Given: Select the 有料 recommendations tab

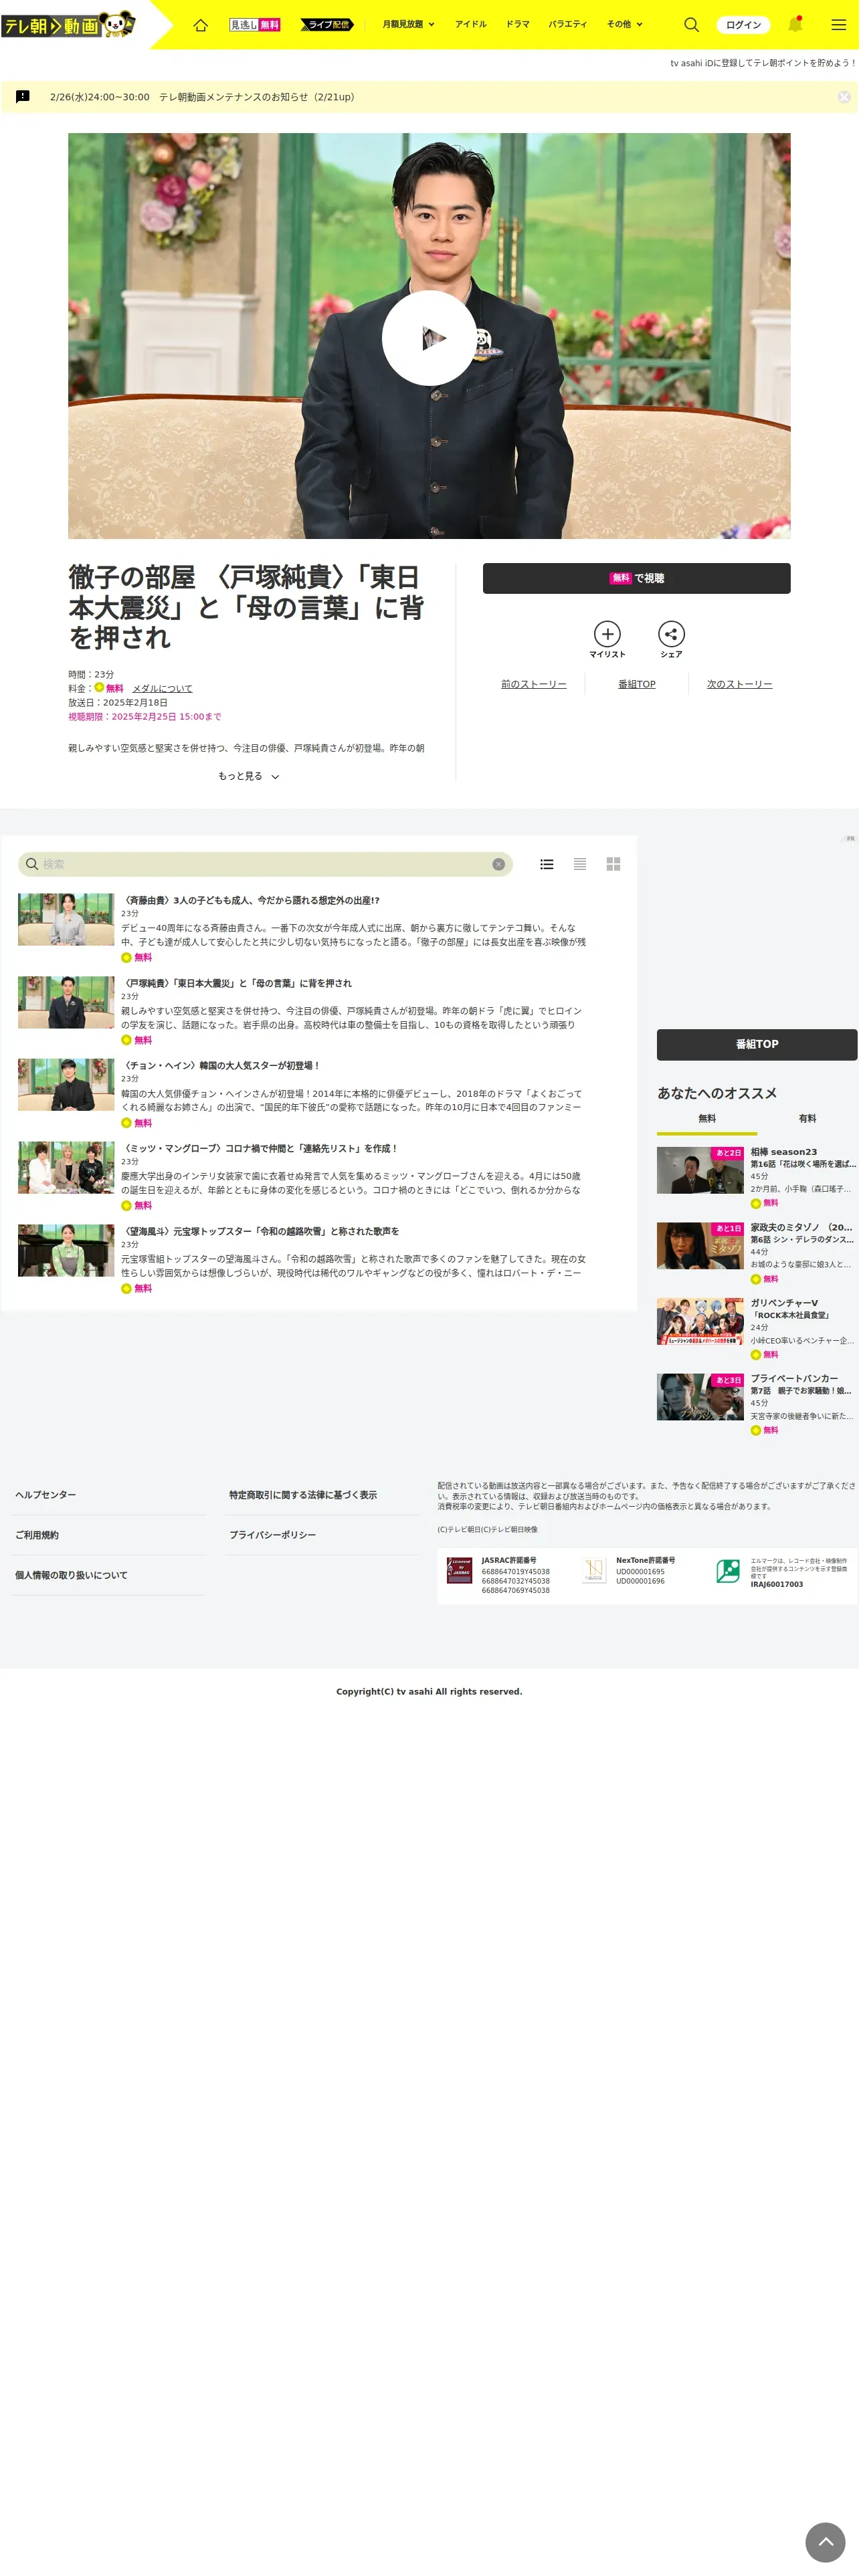Looking at the screenshot, I should coord(807,1119).
